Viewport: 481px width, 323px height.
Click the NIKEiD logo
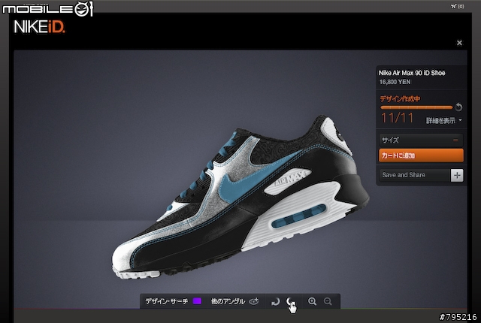tap(39, 27)
